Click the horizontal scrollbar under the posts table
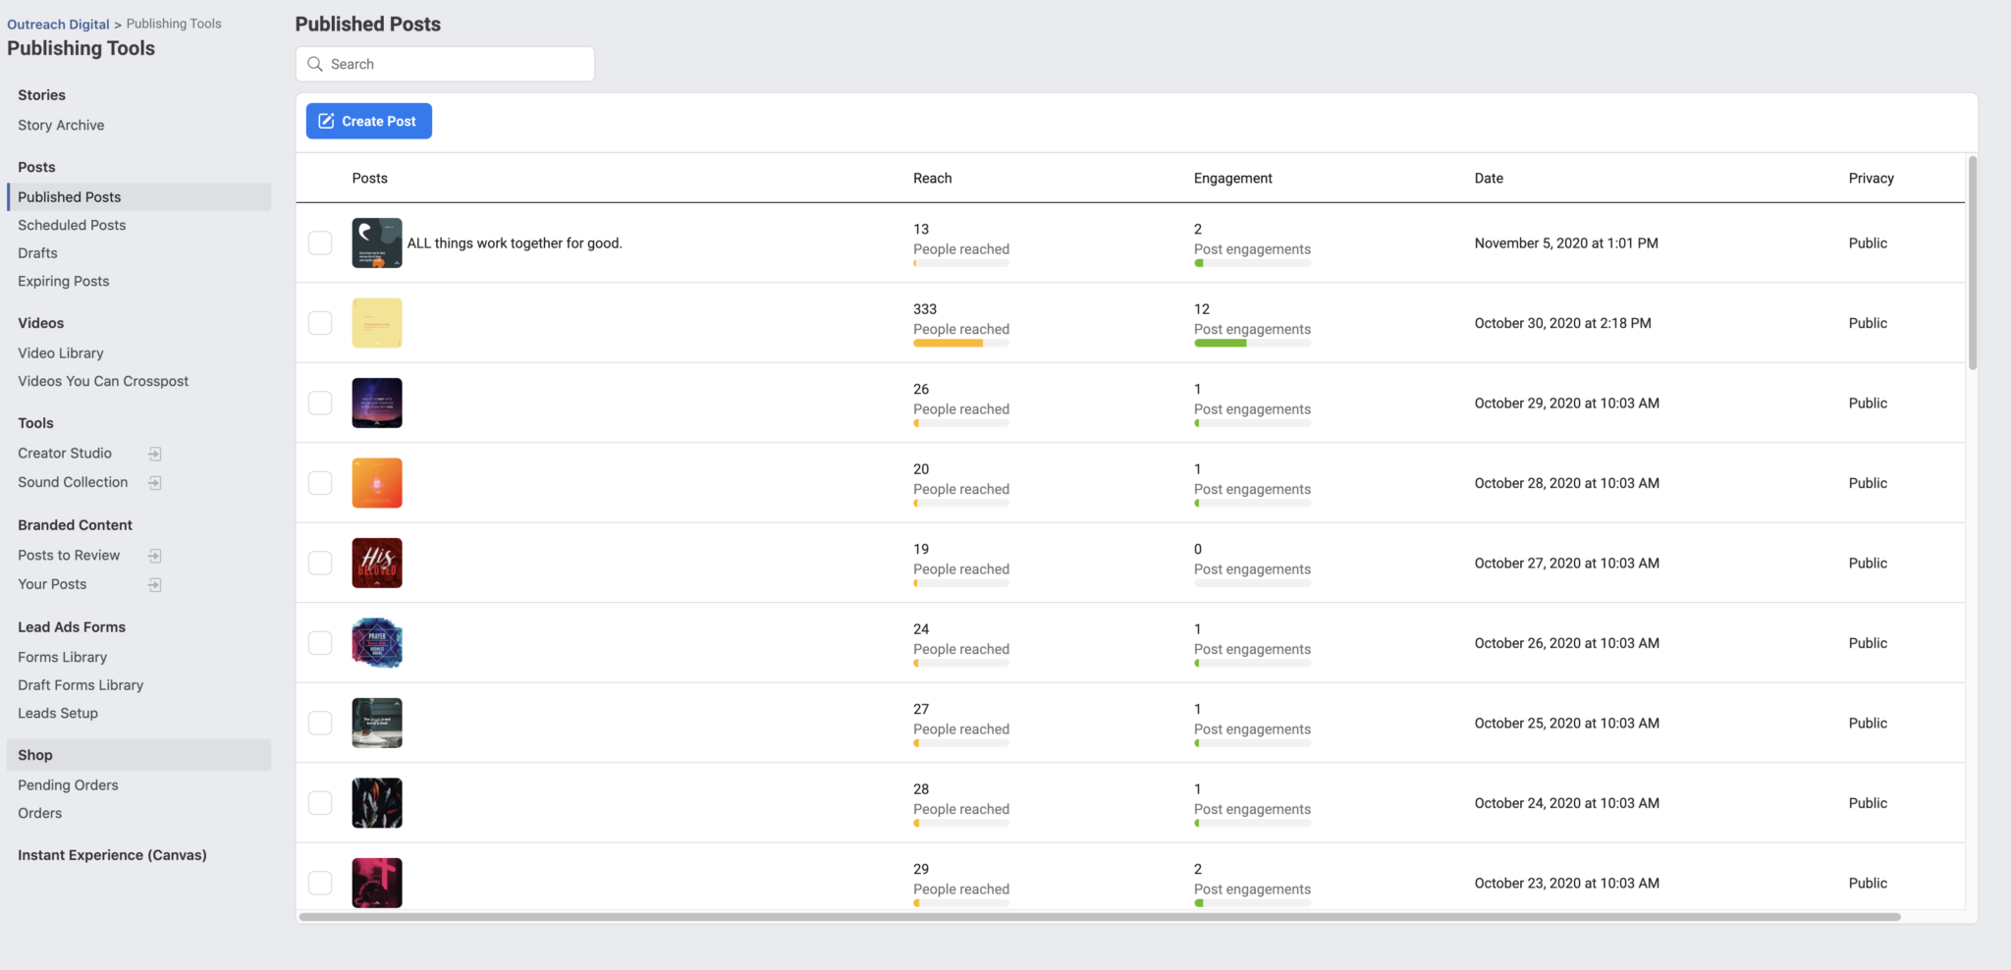The width and height of the screenshot is (2011, 970). pos(1100,917)
